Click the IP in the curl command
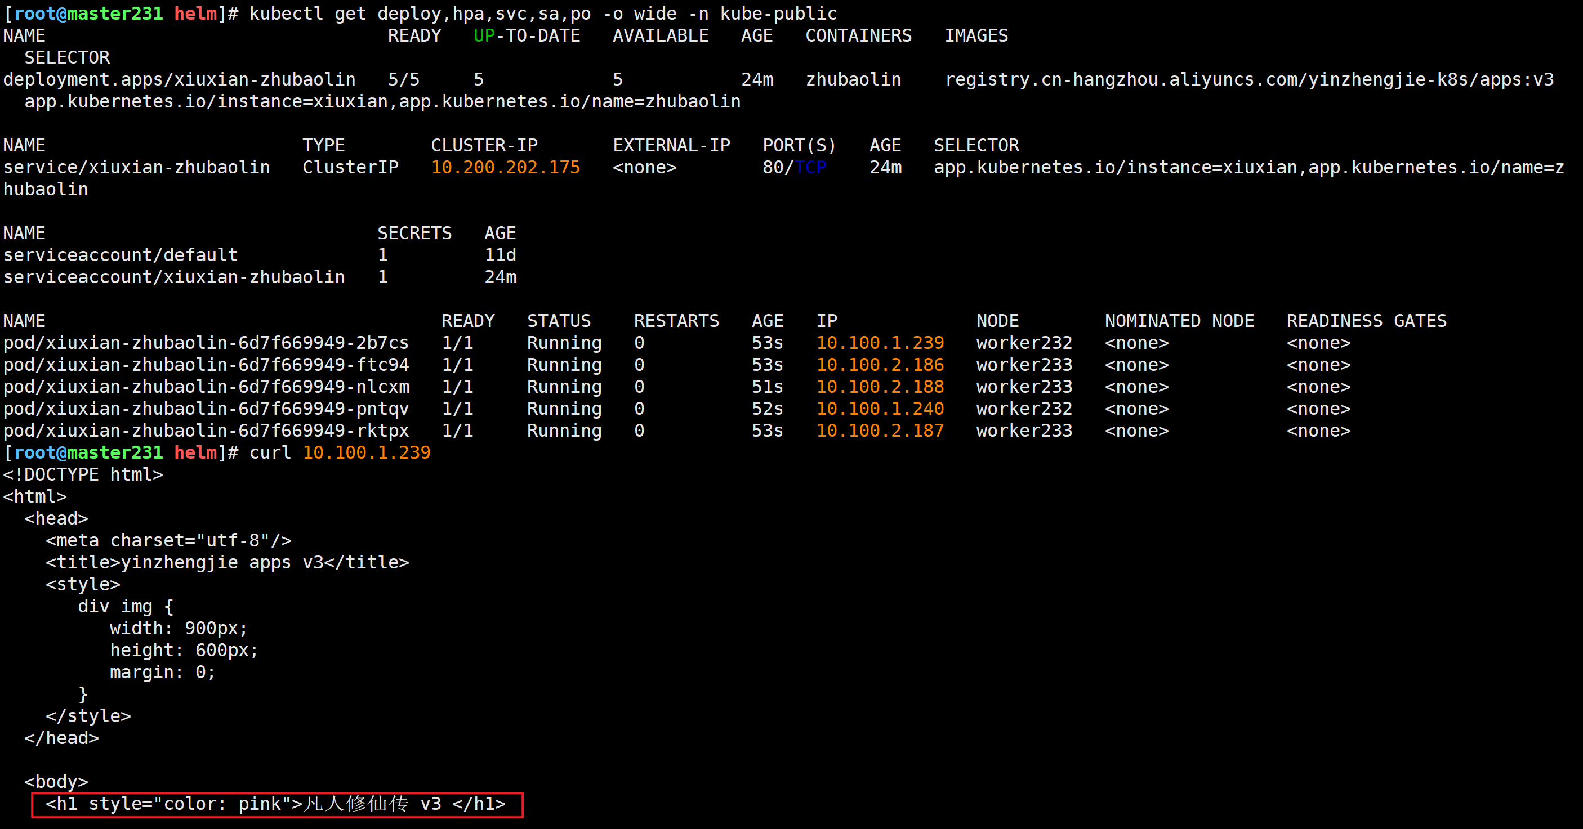The image size is (1583, 829). pyautogui.click(x=366, y=452)
